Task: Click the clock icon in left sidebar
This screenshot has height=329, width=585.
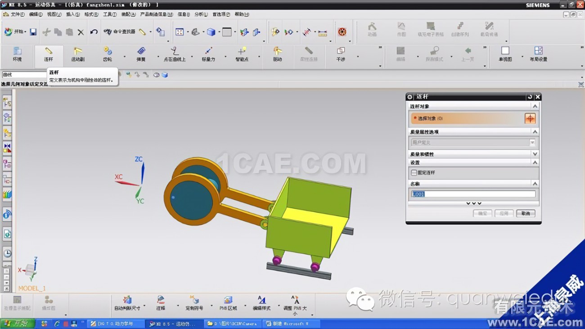Action: [x=7, y=253]
